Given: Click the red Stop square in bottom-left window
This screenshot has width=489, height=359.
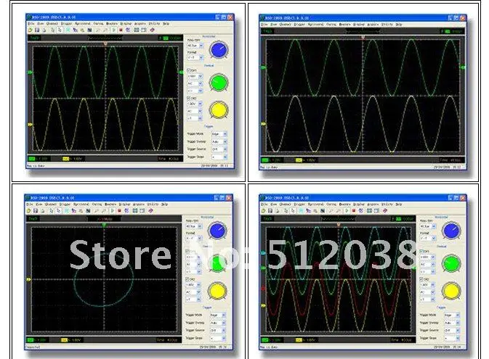Looking at the screenshot, I should coord(119,211).
